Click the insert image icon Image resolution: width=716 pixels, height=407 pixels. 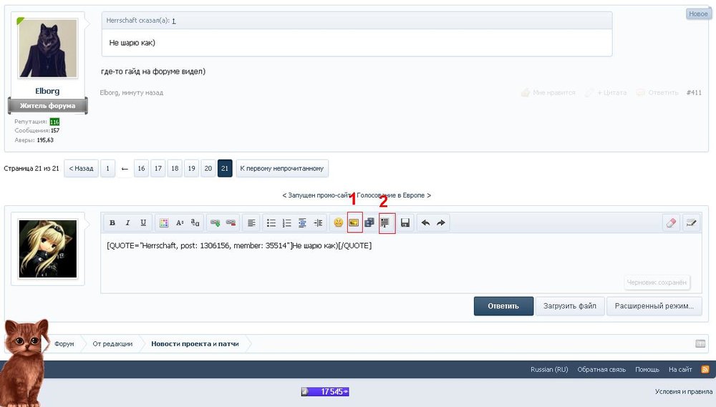(x=354, y=223)
